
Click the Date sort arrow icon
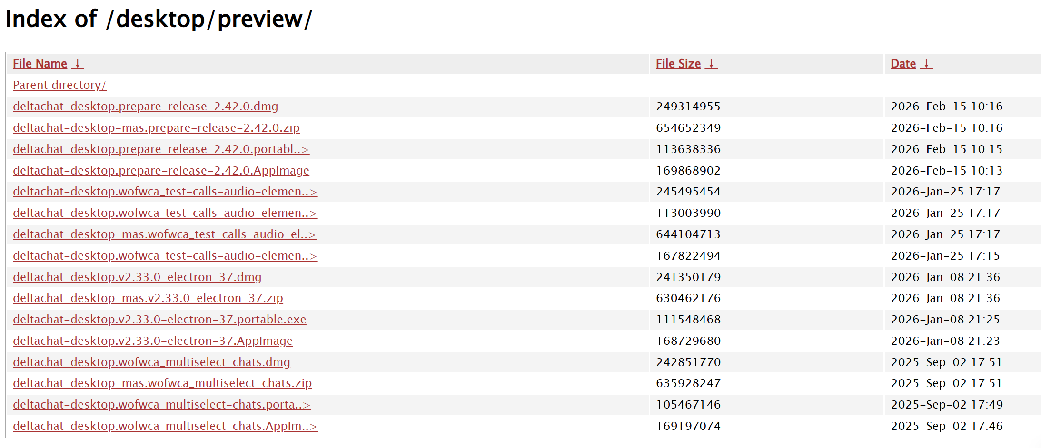[x=926, y=64]
